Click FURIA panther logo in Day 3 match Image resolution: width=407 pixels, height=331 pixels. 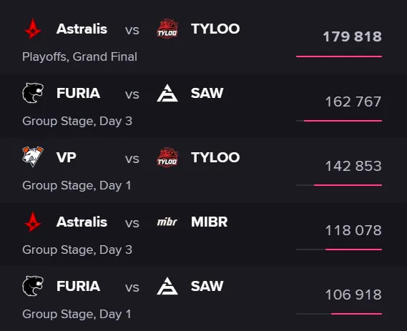[x=33, y=93]
